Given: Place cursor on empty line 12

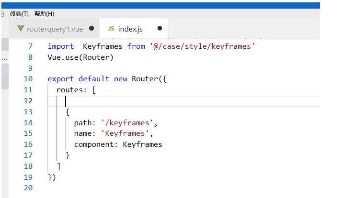Looking at the screenshot, I should coord(144,101).
